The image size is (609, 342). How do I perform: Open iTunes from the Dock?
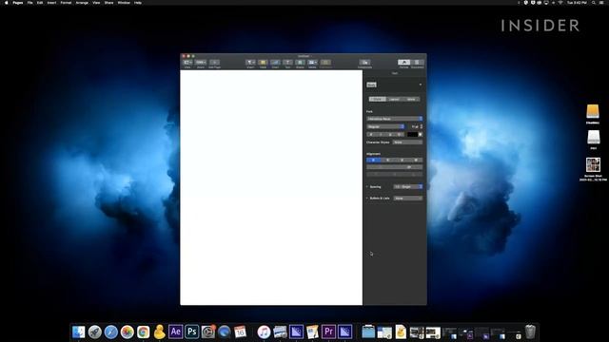(264, 332)
